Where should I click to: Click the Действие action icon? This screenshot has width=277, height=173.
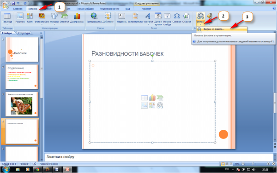pos(108,16)
